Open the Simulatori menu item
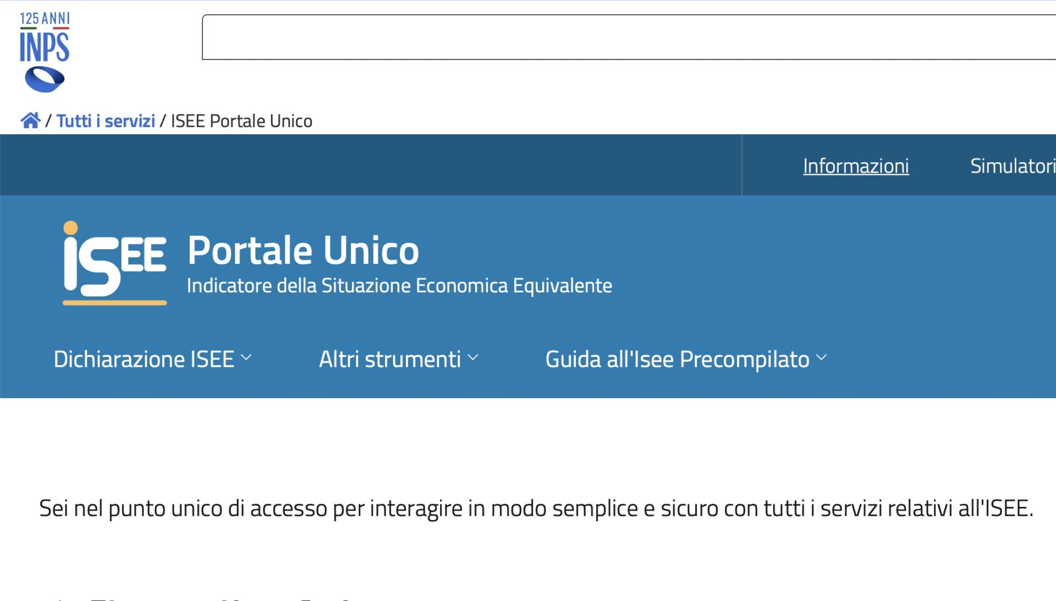Viewport: 1056px width, 601px height. (1013, 166)
